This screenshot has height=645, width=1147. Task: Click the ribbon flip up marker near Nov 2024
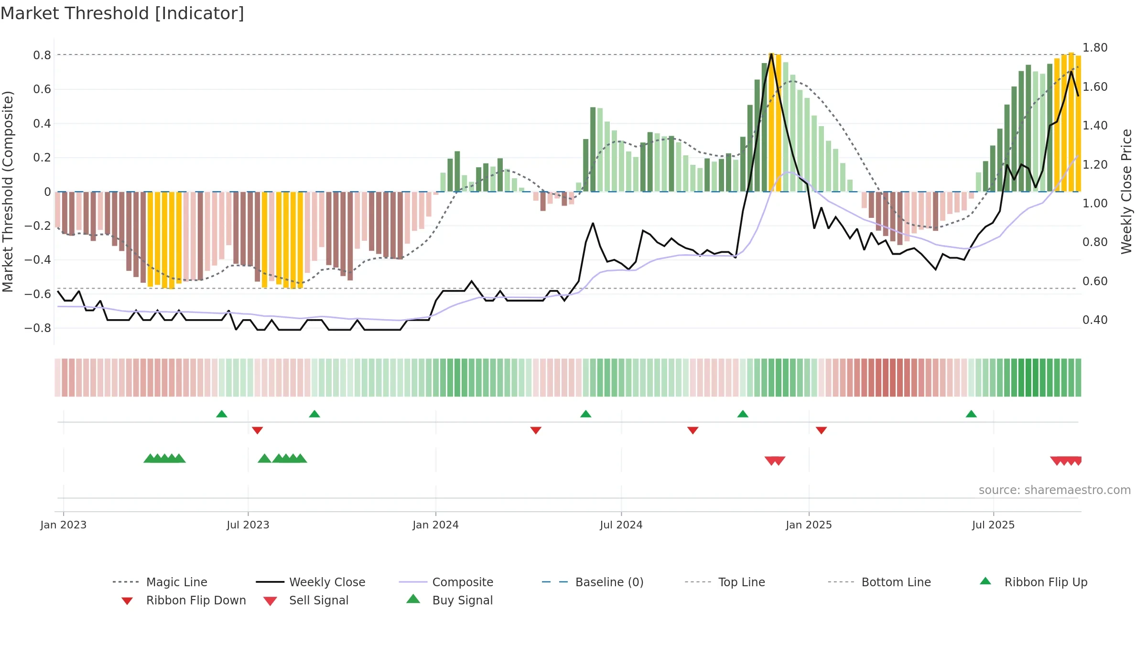coord(743,414)
